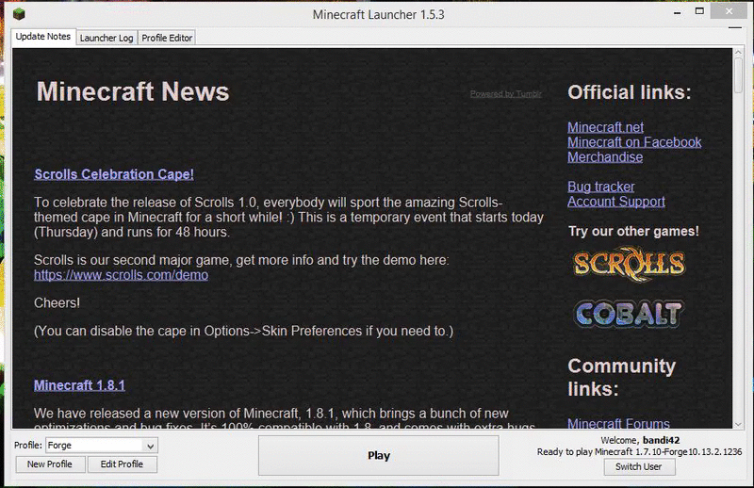This screenshot has width=754, height=488.
Task: Switch to the Launcher Log tab
Action: (107, 38)
